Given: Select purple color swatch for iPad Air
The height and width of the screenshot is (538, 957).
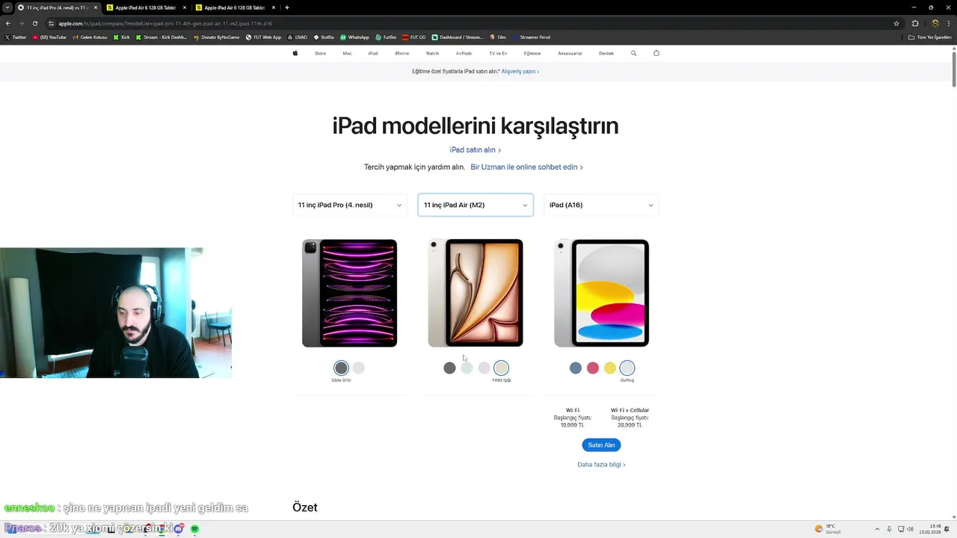Looking at the screenshot, I should 484,368.
